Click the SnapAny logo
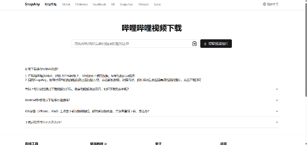The width and height of the screenshot is (307, 145). [x=32, y=4]
